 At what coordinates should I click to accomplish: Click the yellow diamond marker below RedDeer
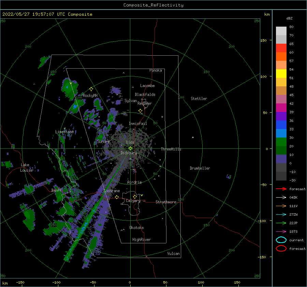pyautogui.click(x=140, y=111)
